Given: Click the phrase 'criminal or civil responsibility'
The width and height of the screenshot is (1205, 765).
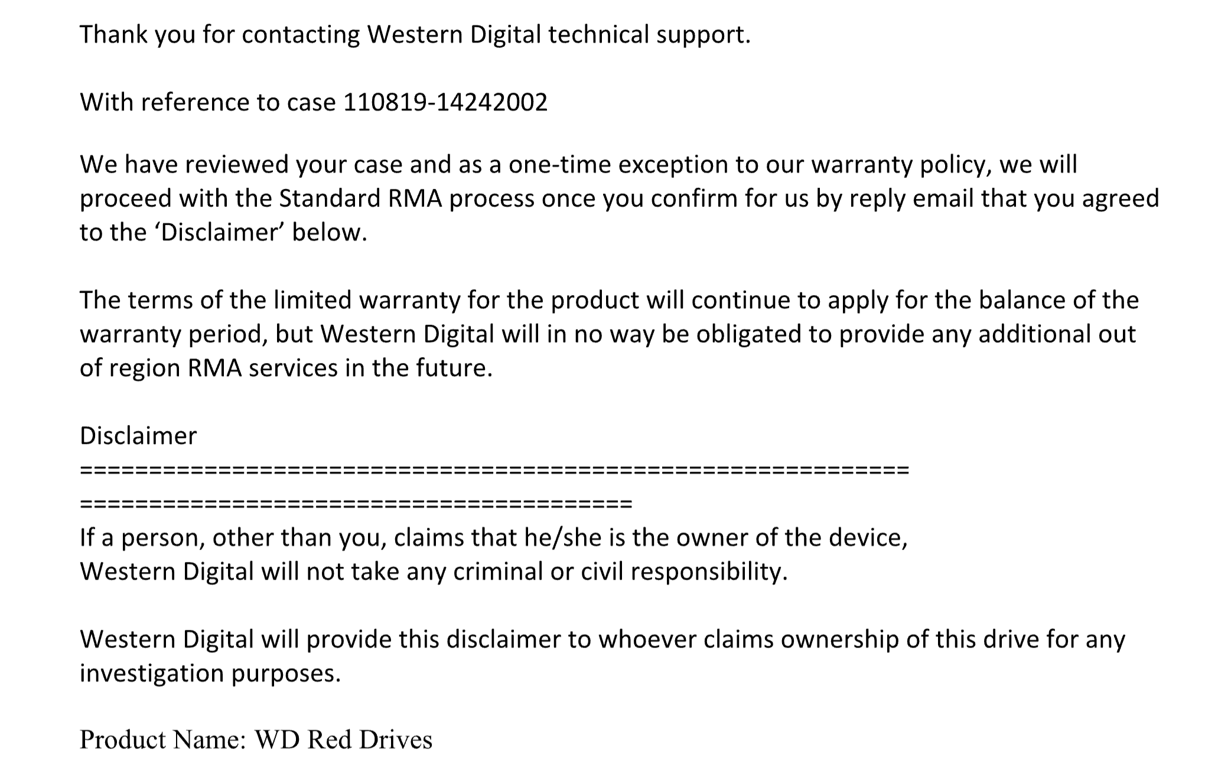Looking at the screenshot, I should point(620,572).
